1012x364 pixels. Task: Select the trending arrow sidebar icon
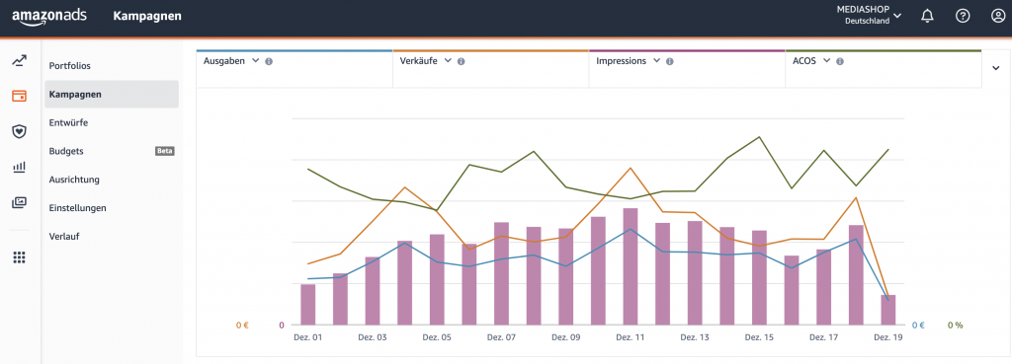(20, 61)
